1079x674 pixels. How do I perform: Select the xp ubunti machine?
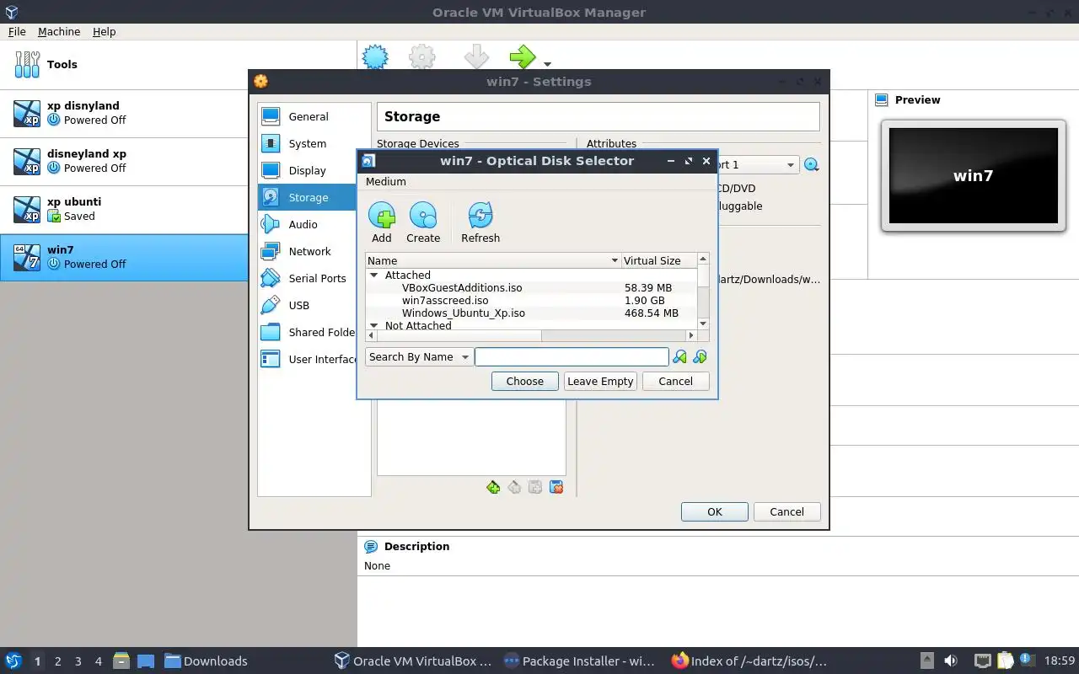click(124, 209)
